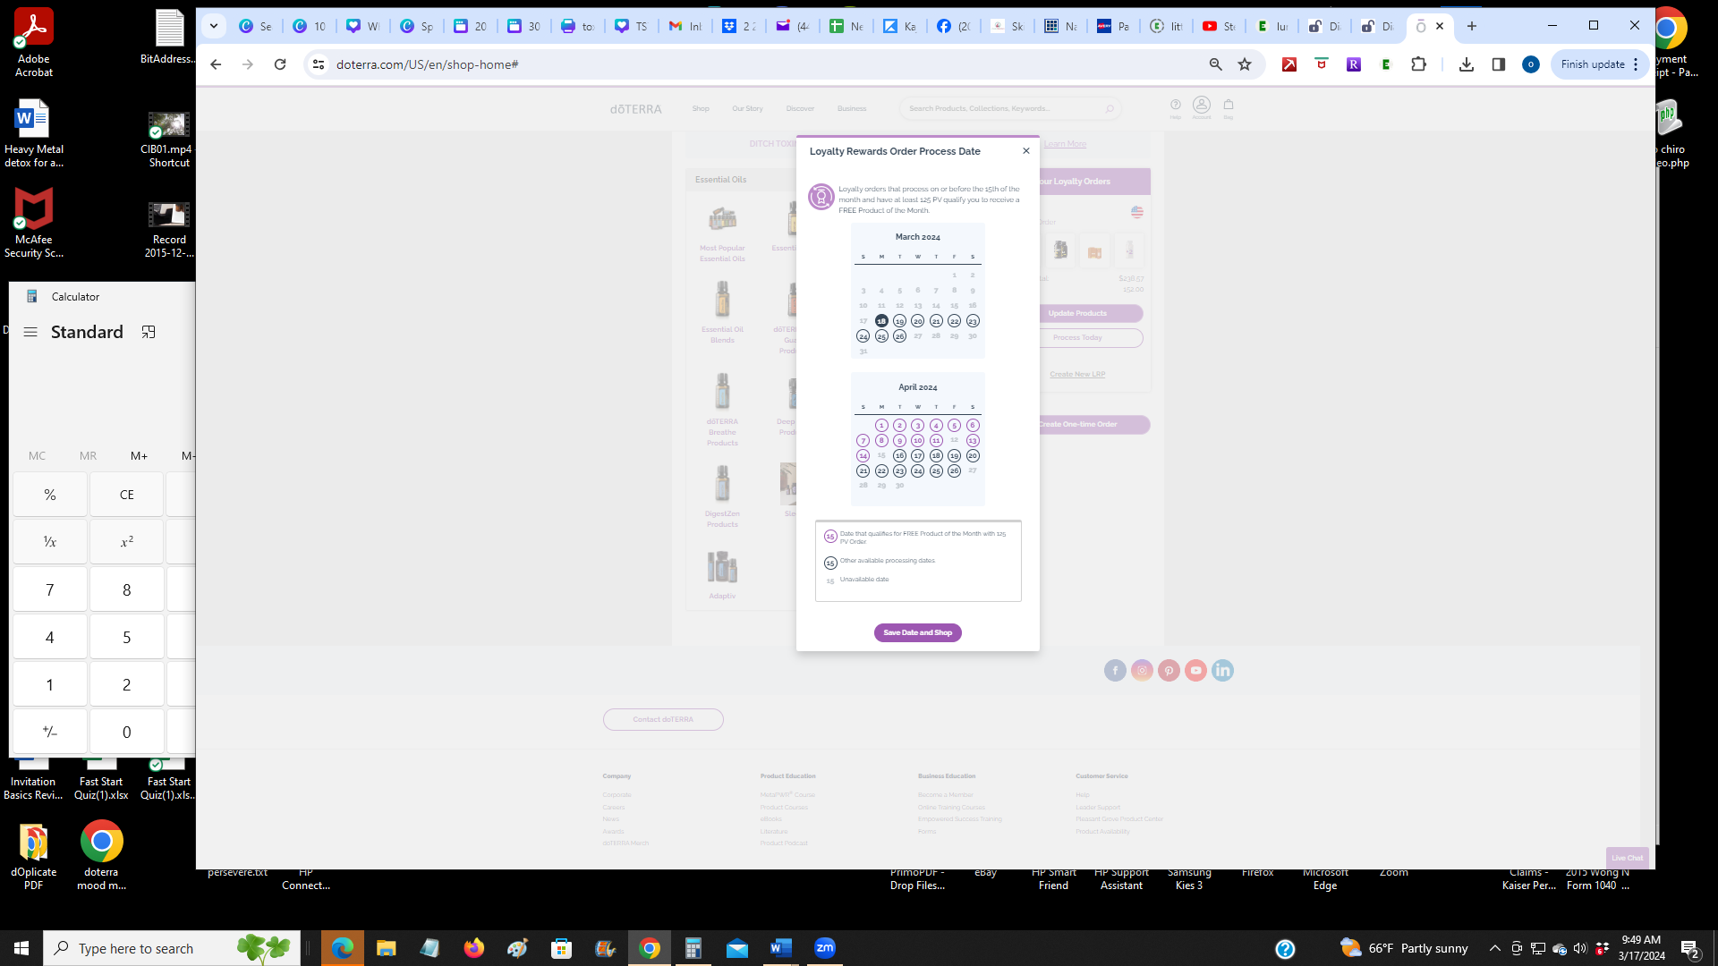1718x966 pixels.
Task: Open Firefox from the taskbar
Action: (473, 948)
